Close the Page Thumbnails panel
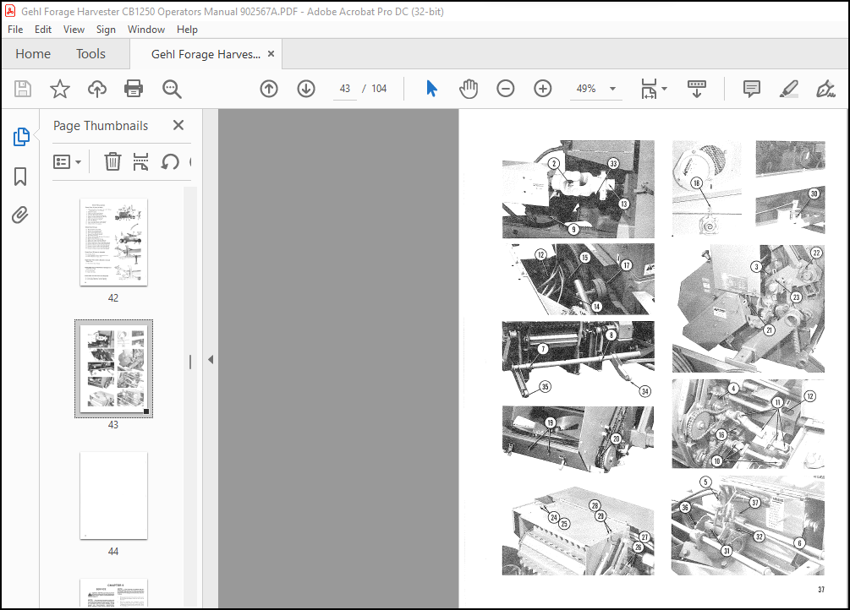This screenshot has height=610, width=850. (178, 125)
